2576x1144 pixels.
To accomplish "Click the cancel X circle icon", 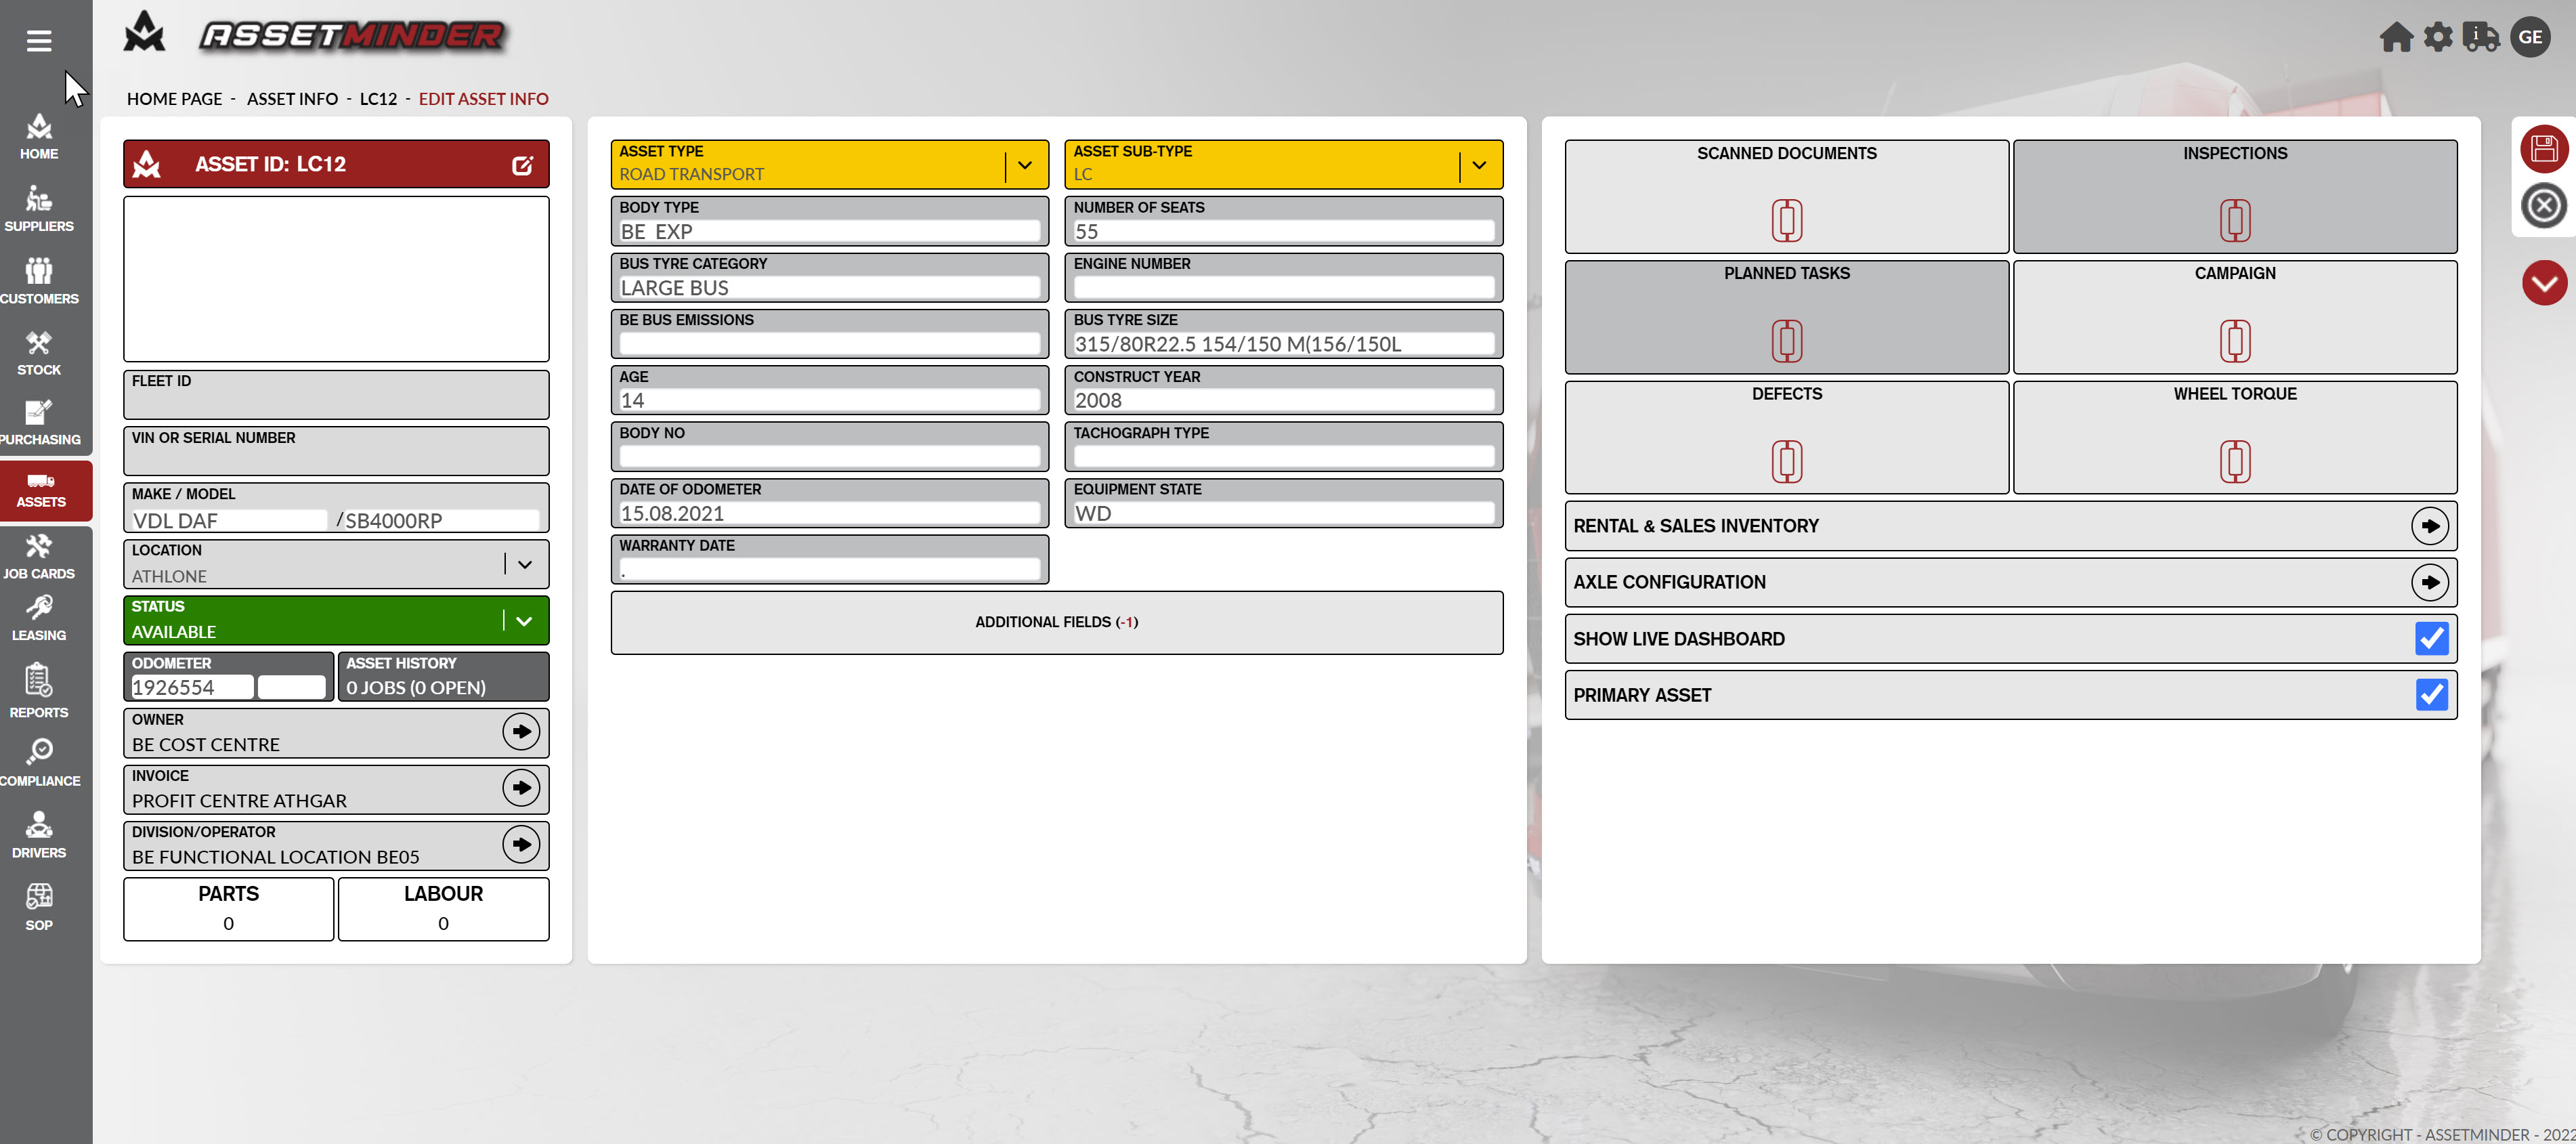I will pyautogui.click(x=2543, y=206).
